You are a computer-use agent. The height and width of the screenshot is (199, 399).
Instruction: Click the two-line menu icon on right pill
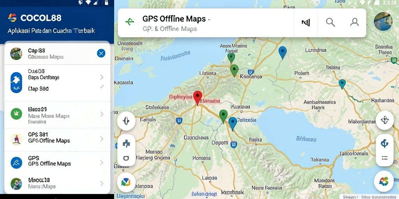coord(385,158)
